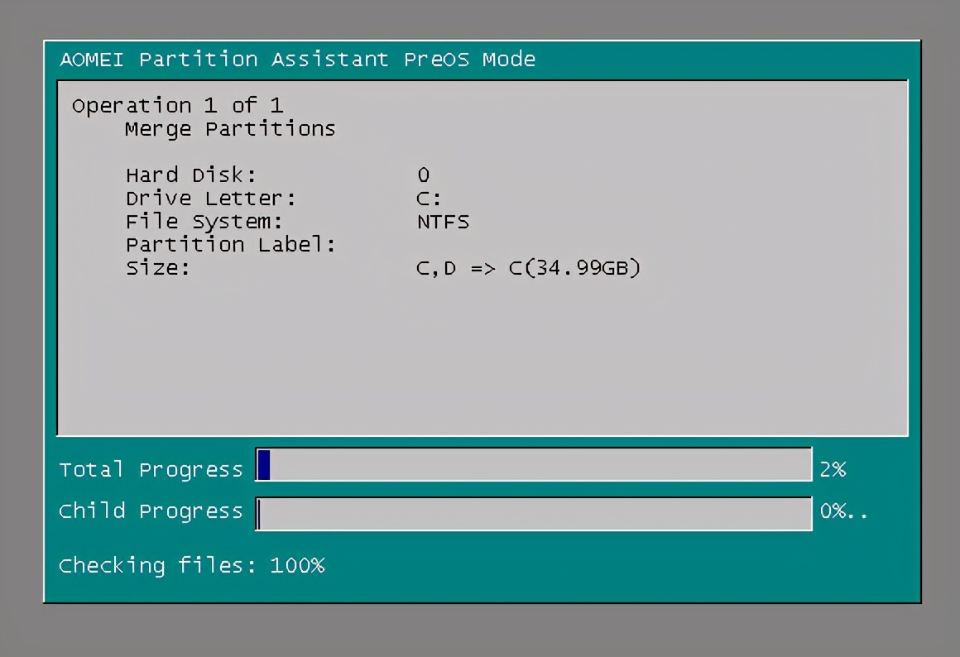960x657 pixels.
Task: Click the 'NTFS' file system value
Action: (444, 222)
